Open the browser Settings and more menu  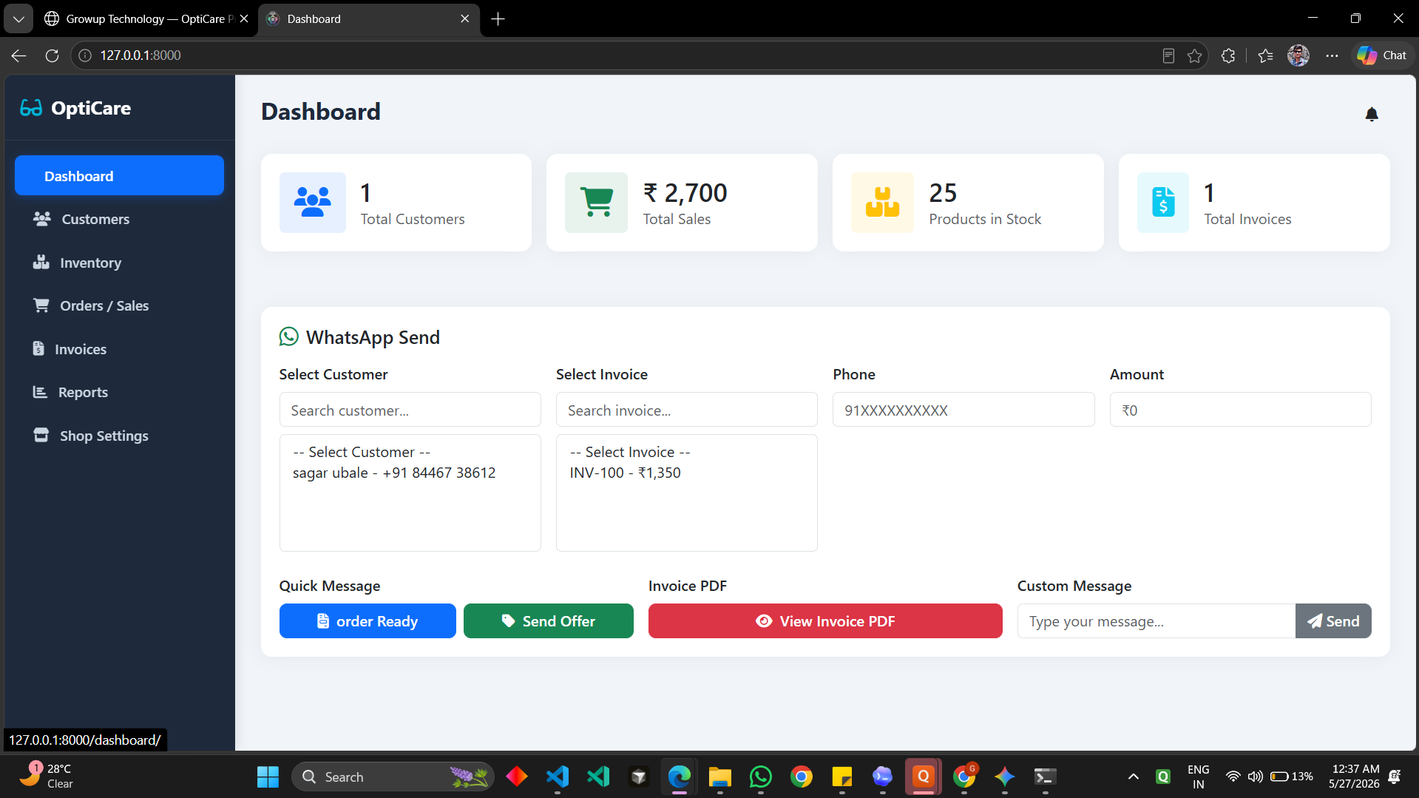[1332, 55]
